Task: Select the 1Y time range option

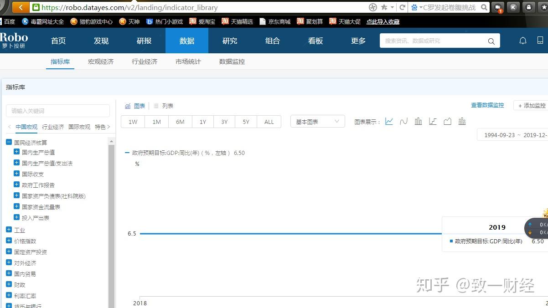Action: 202,121
